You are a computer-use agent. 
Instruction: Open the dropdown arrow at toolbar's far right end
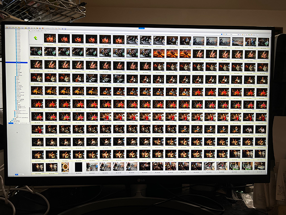pyautogui.click(x=270, y=35)
